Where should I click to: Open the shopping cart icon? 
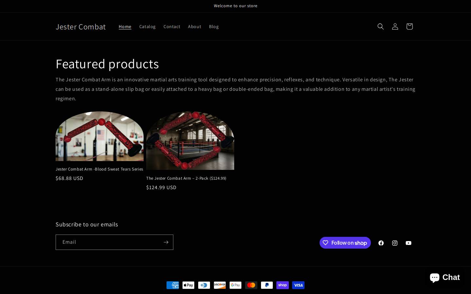point(409,26)
